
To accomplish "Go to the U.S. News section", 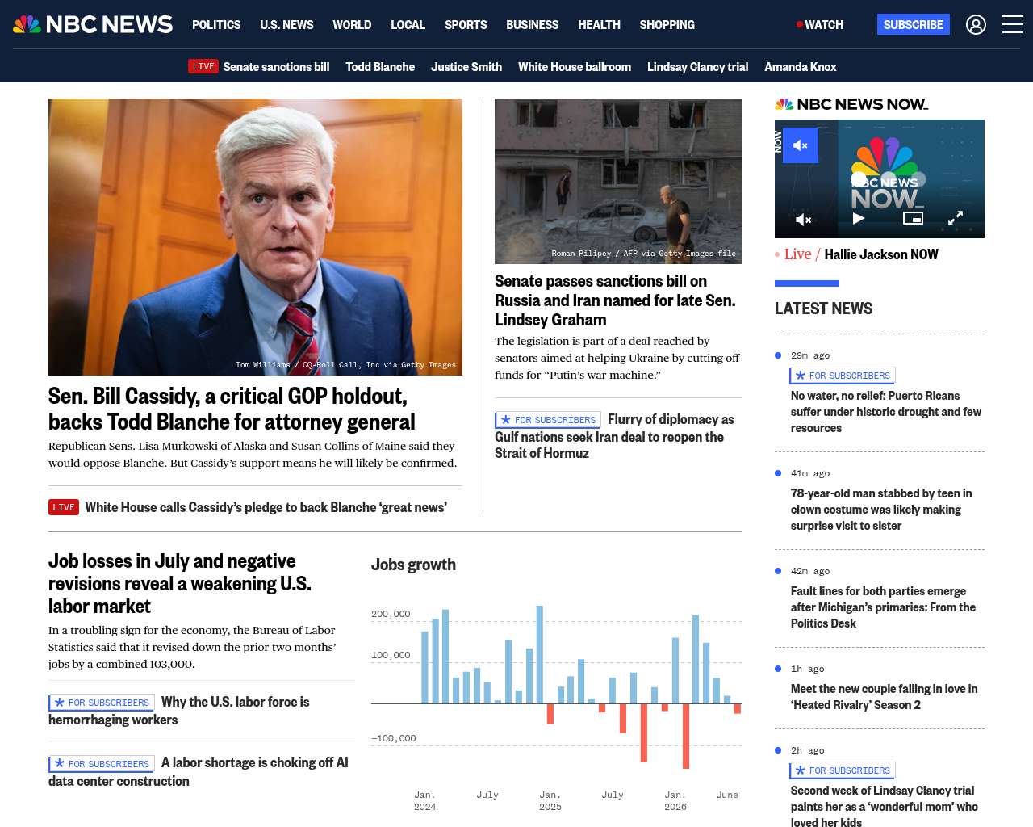I will point(286,25).
